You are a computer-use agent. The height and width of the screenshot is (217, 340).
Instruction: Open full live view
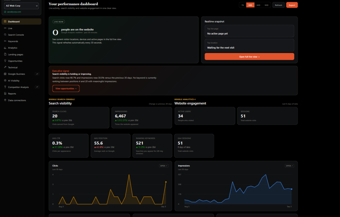249,57
